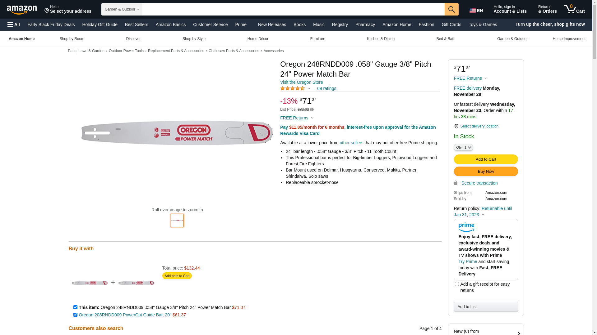The image size is (597, 335).
Task: Uncheck the 'This item' Oregon 248RNDD009 checkbox
Action: click(75, 307)
